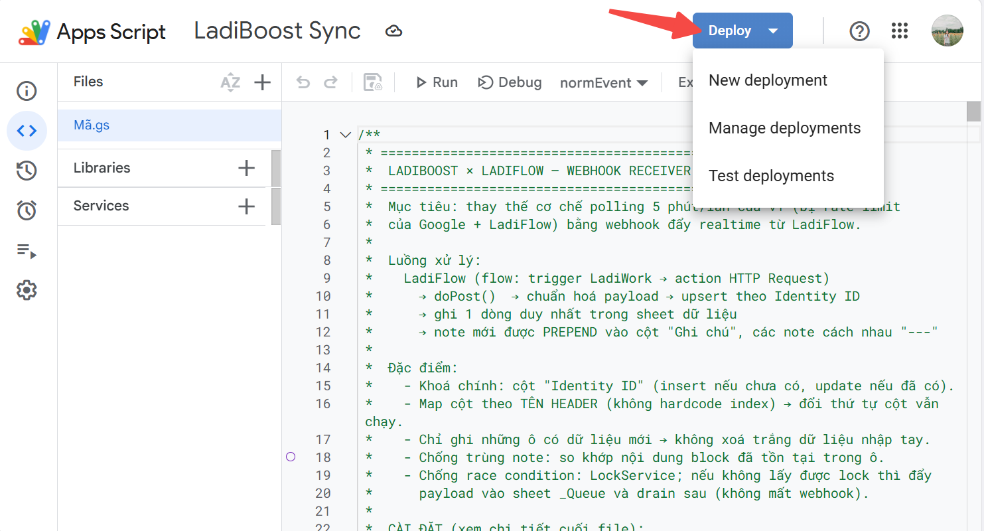Image resolution: width=984 pixels, height=531 pixels.
Task: Click the breakpoint marker on line 18
Action: click(290, 457)
